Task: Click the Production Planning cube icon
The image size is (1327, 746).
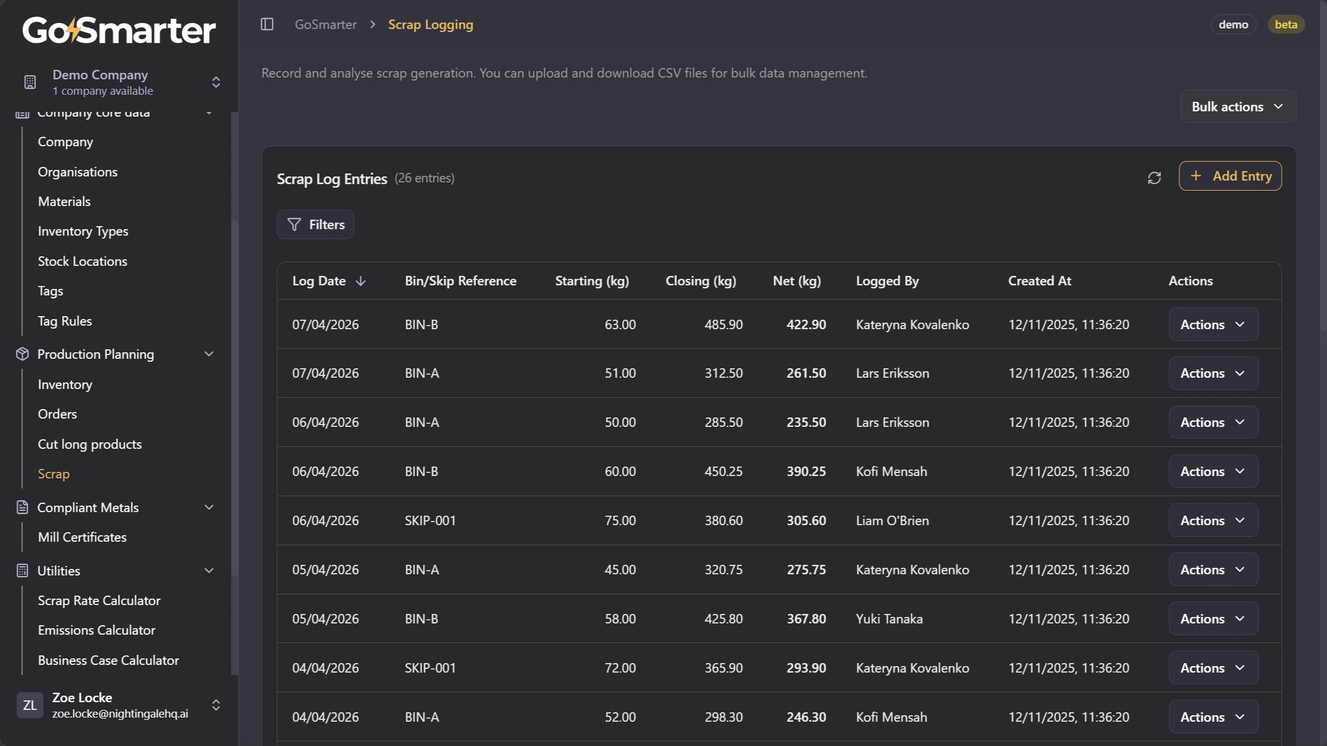Action: click(x=22, y=353)
